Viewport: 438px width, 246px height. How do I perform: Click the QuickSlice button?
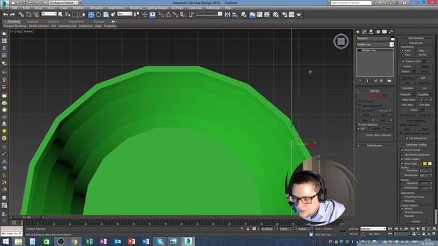408,88
